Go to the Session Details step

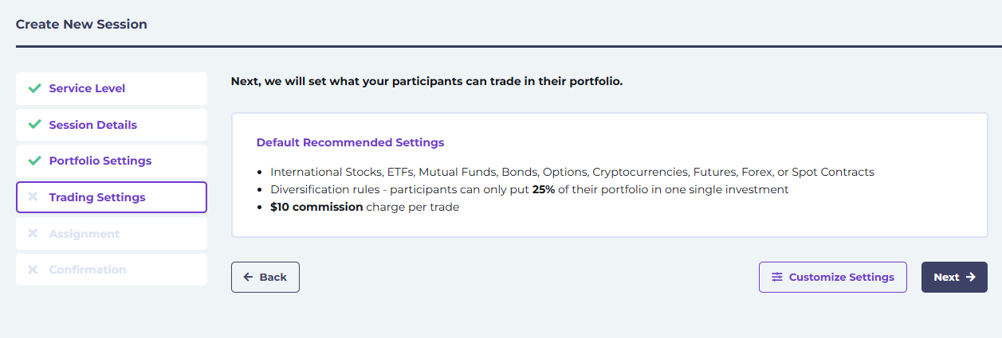112,125
